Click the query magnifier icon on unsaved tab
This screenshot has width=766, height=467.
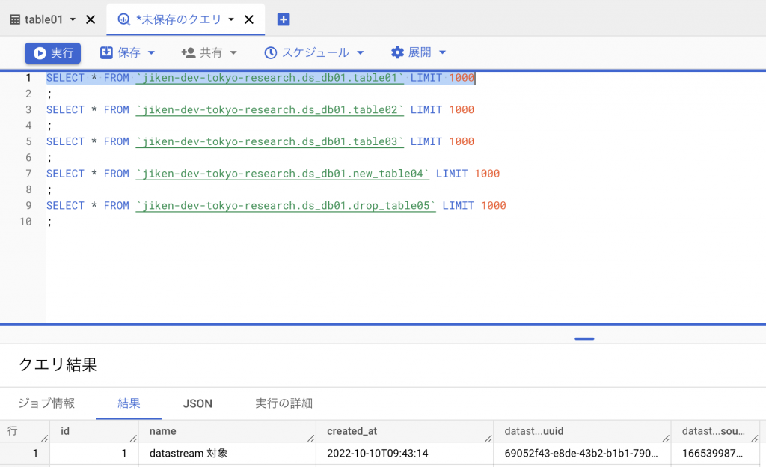click(124, 19)
